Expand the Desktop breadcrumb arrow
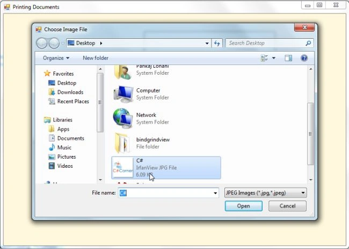The image size is (349, 249). 101,43
